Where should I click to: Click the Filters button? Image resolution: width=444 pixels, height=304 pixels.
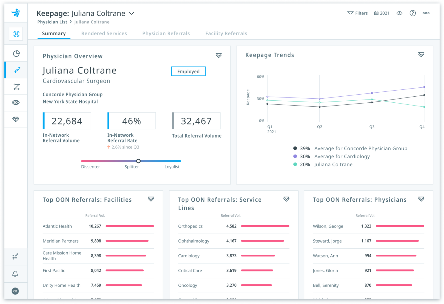(358, 13)
